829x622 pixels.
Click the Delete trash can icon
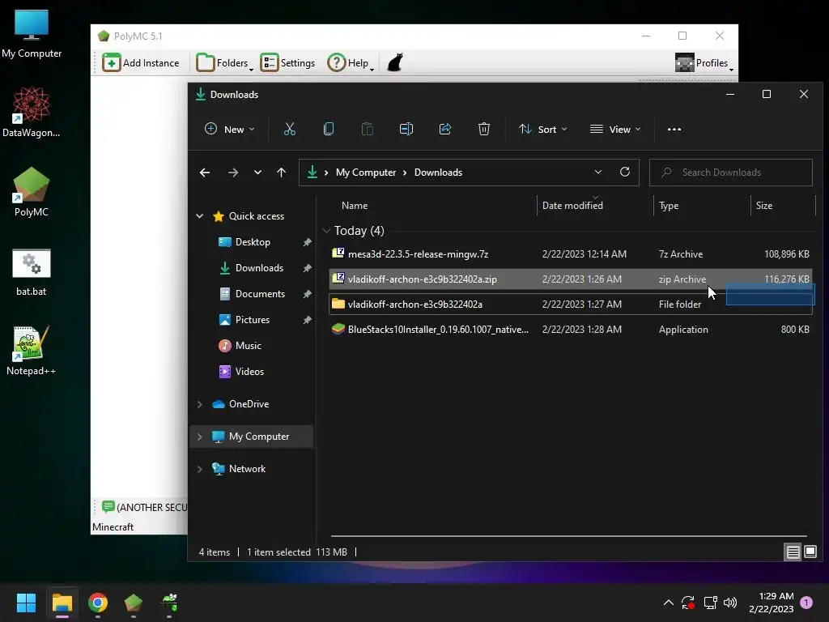coord(484,129)
